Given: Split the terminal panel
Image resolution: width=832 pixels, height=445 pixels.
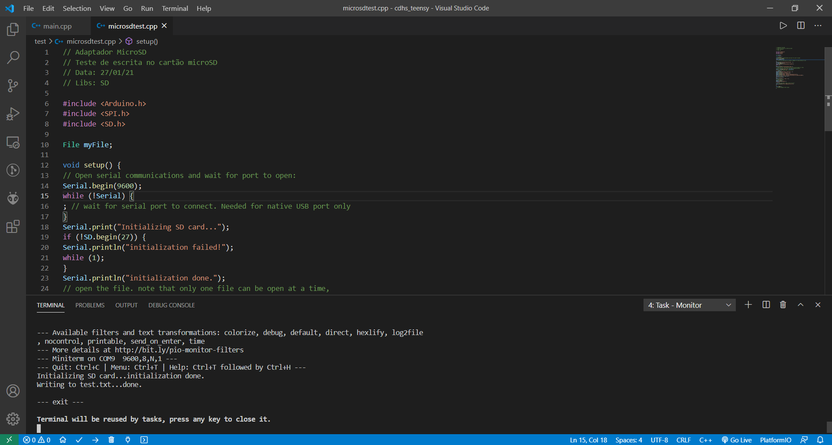Looking at the screenshot, I should point(766,305).
